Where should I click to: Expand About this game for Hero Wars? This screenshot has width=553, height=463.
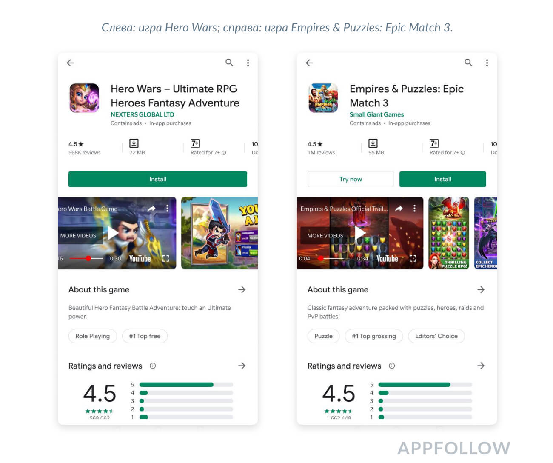[x=242, y=289]
